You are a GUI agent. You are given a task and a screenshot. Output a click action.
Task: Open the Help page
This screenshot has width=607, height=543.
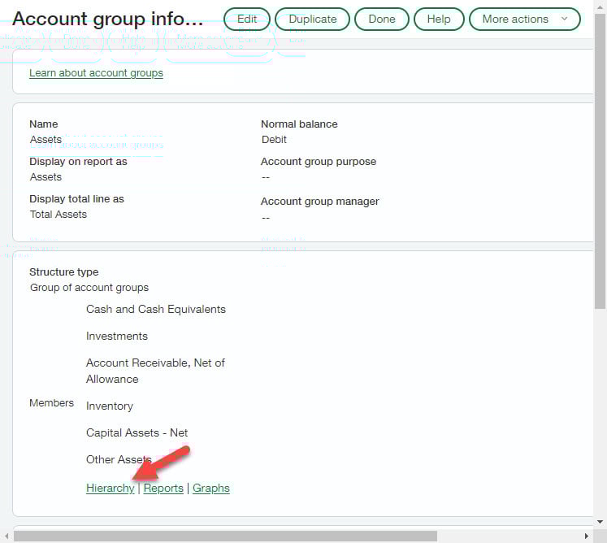438,19
